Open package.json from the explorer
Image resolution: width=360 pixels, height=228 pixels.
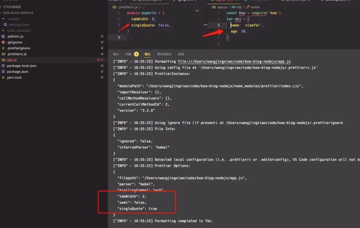[x=18, y=72]
